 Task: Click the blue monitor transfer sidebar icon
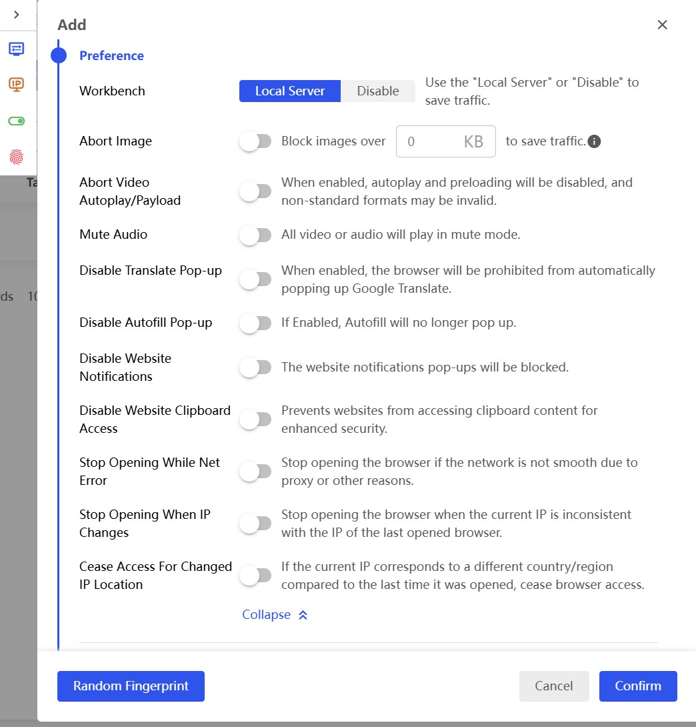(17, 49)
